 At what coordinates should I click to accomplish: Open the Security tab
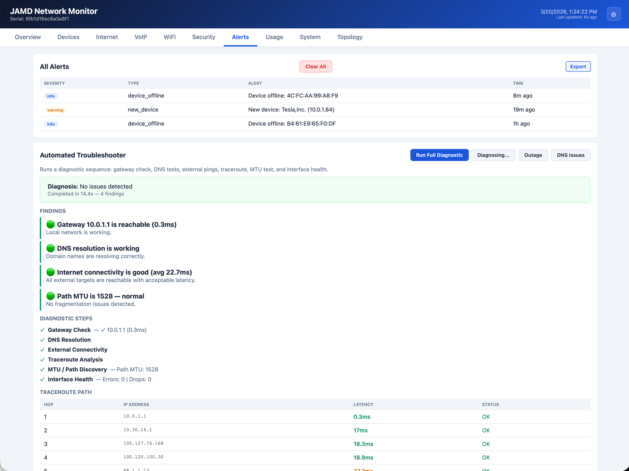204,37
